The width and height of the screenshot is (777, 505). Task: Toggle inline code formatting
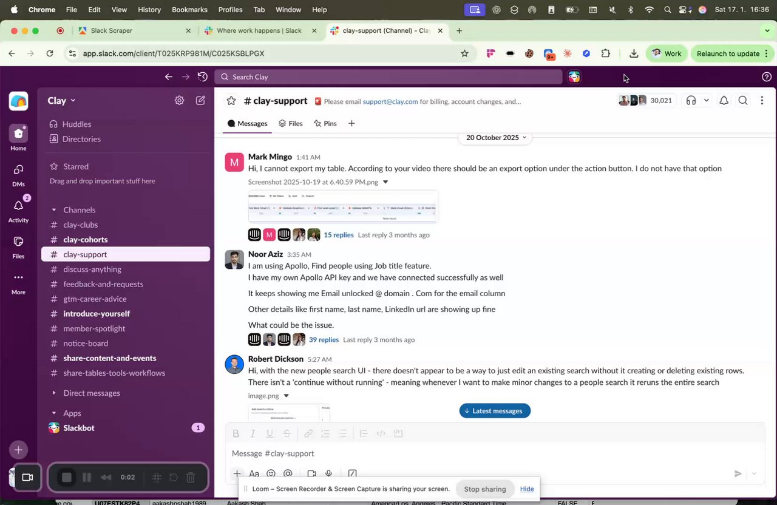(x=381, y=433)
